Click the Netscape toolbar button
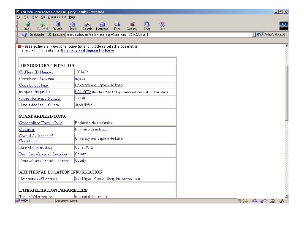The width and height of the screenshot is (304, 228). 102,26
